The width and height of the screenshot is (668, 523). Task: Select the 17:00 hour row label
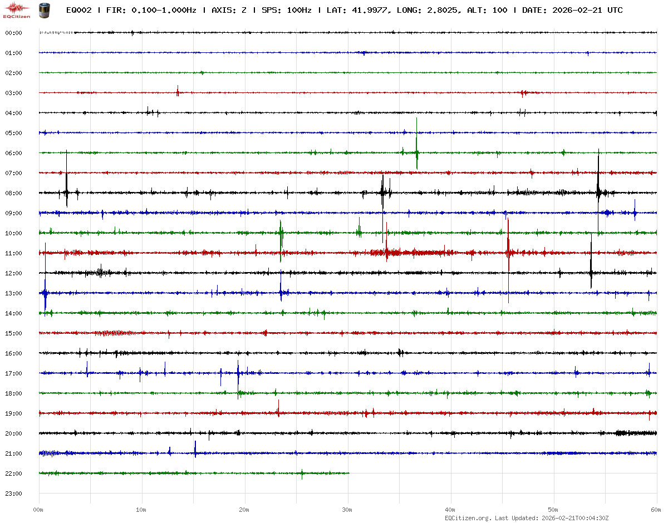[13, 373]
